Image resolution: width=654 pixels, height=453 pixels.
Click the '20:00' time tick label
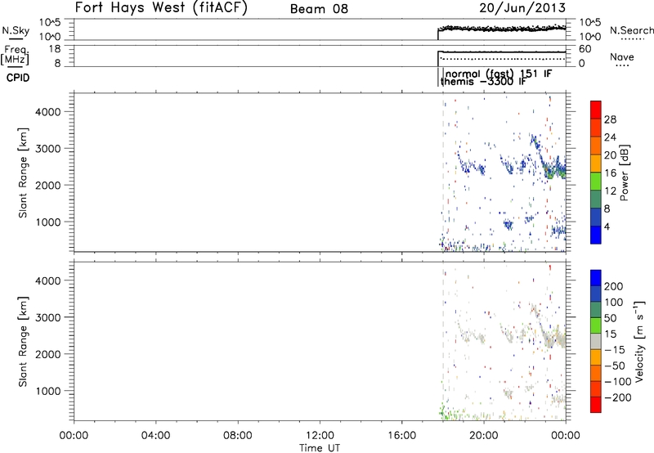tap(484, 436)
